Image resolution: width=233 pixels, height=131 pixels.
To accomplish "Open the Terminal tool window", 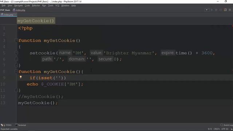I will [x=20, y=125].
